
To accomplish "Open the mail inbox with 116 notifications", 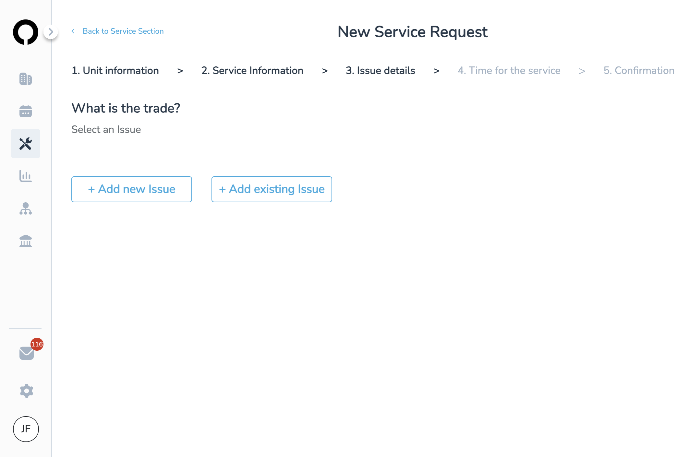I will pyautogui.click(x=27, y=353).
